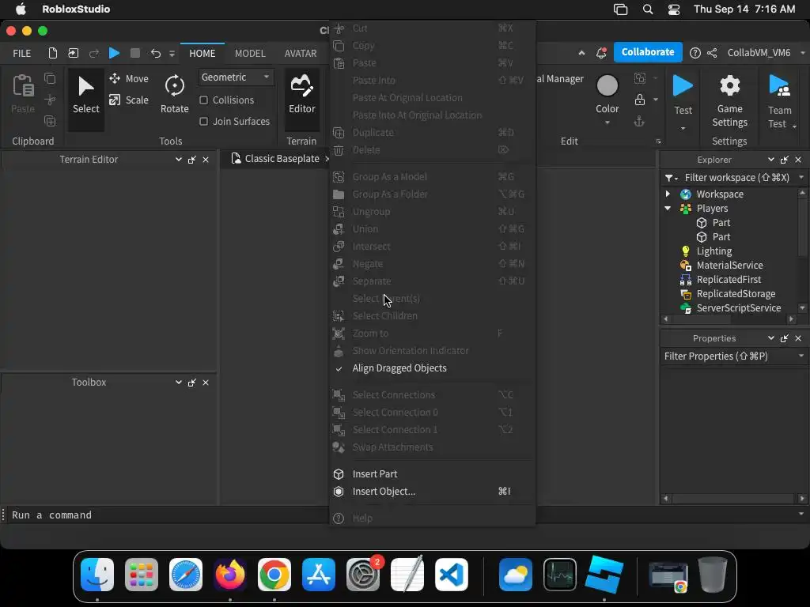Collapse the ribbon with up chevron
The image size is (810, 607).
point(581,53)
